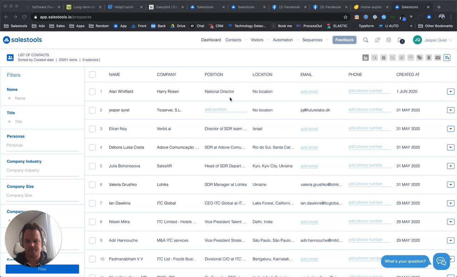Open the Contacts menu

coord(233,40)
